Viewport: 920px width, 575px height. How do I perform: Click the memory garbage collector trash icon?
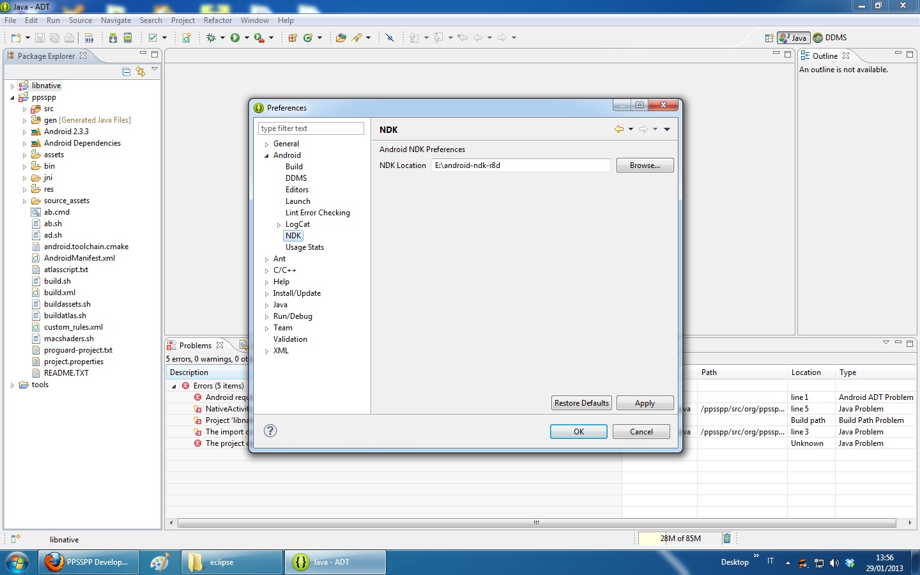(x=726, y=539)
